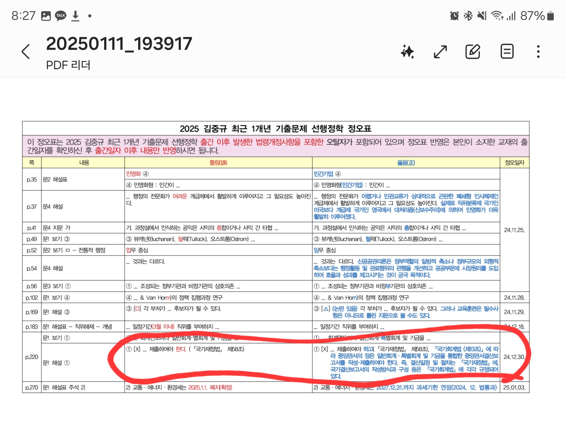Enter full screen with the diagonal arrows icon

coord(440,52)
